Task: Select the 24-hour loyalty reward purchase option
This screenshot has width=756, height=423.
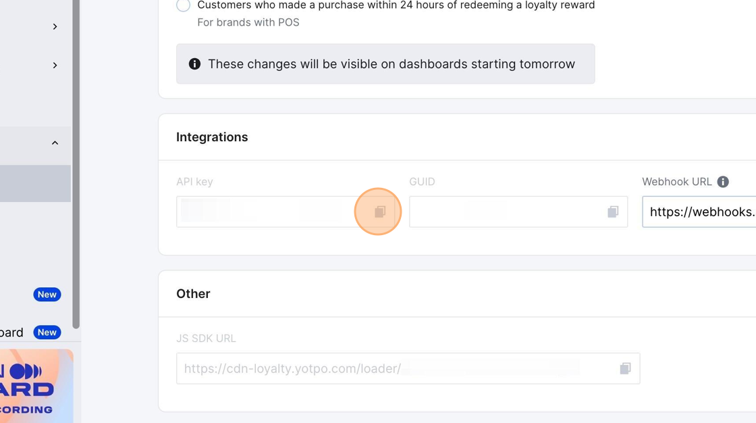Action: [183, 5]
